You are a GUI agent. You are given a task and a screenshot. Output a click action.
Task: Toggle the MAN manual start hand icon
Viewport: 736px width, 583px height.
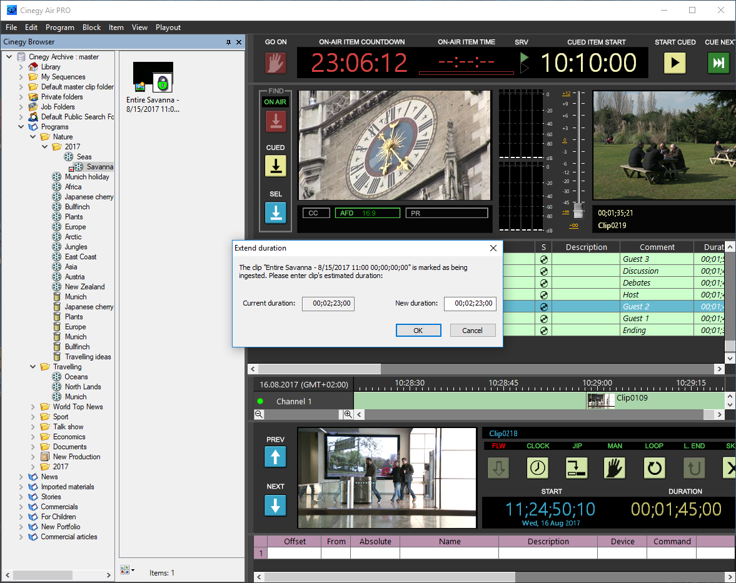tap(615, 467)
